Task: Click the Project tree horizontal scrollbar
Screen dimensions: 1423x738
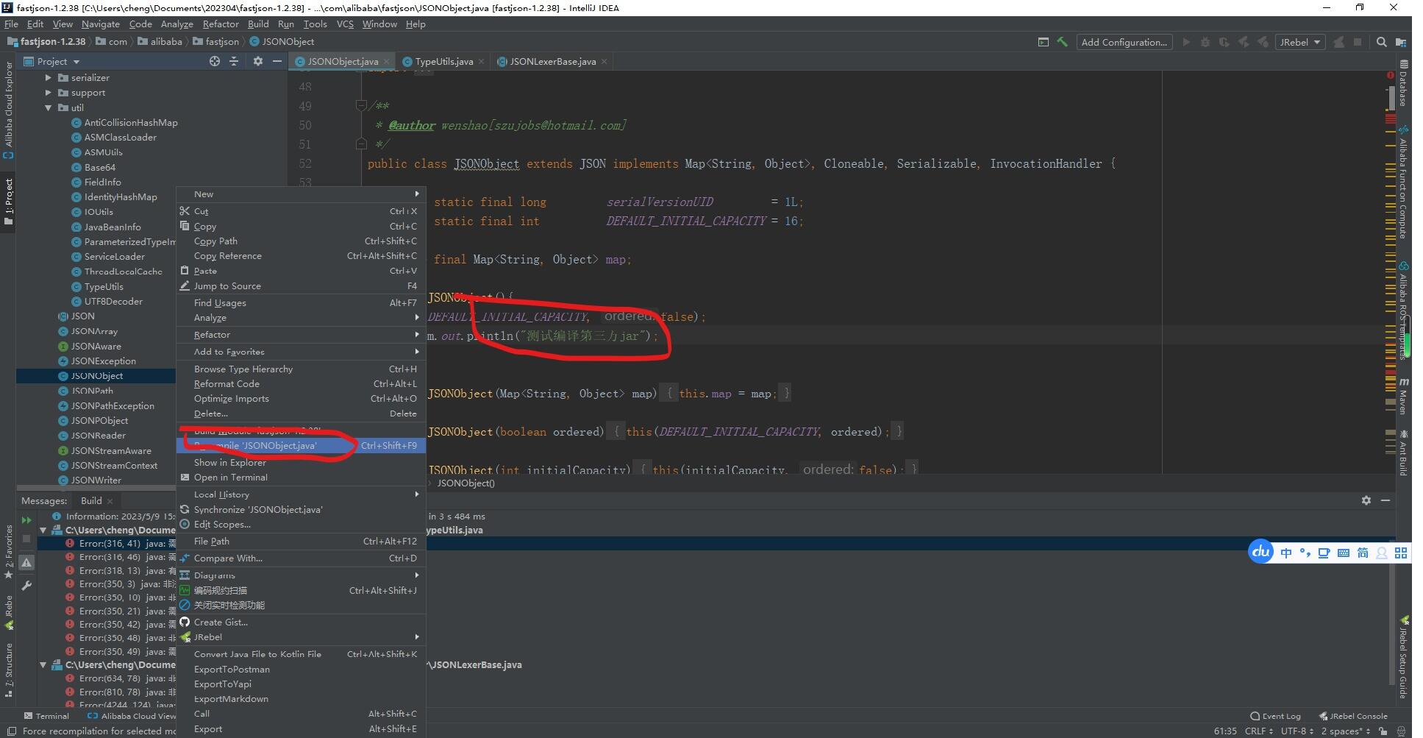Action: point(96,488)
